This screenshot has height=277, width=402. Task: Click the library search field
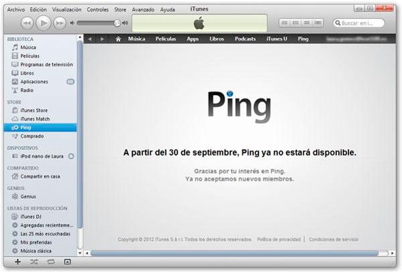366,23
